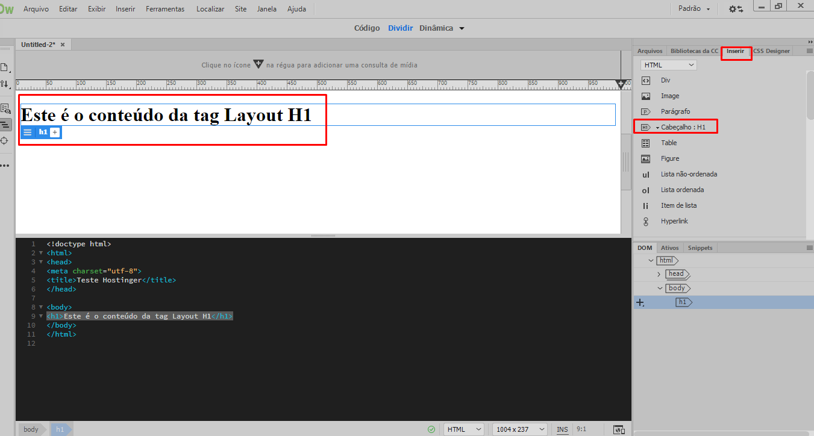Switch to the CSS Designer tab
Image resolution: width=814 pixels, height=436 pixels.
point(771,51)
